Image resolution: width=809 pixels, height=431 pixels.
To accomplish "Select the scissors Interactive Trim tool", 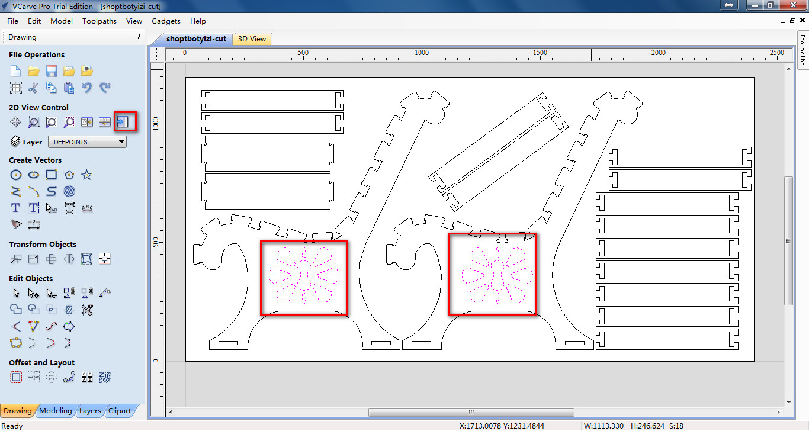I will click(x=87, y=309).
